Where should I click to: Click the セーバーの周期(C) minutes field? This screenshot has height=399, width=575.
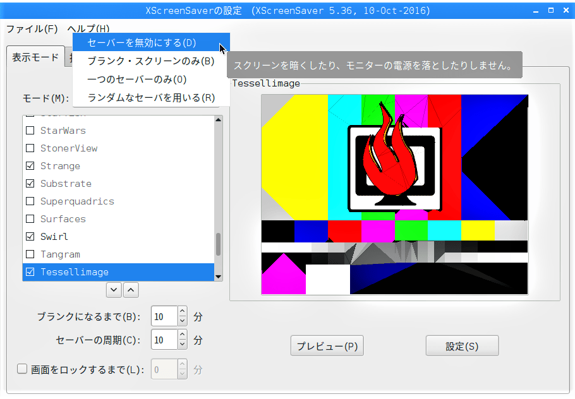click(x=164, y=340)
